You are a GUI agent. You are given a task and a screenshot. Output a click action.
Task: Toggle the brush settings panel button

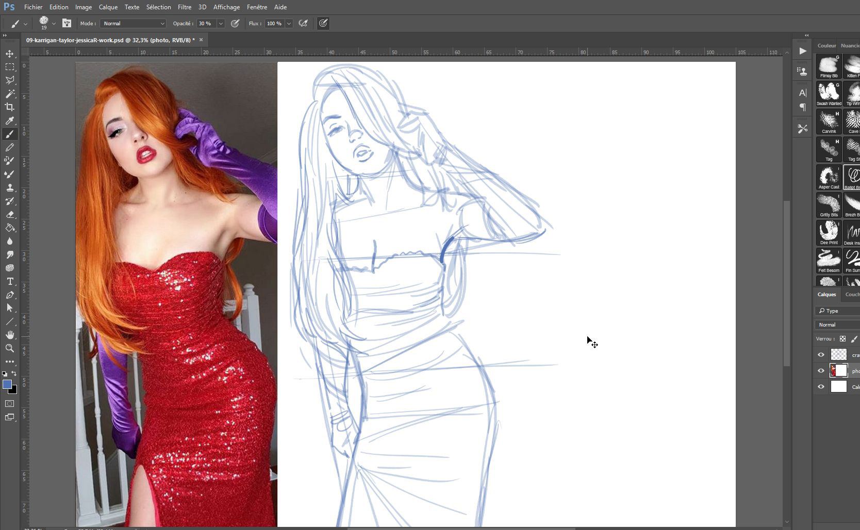(67, 23)
